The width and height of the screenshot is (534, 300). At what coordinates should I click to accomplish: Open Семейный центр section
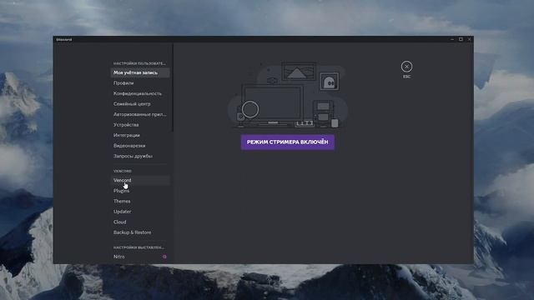140,104
